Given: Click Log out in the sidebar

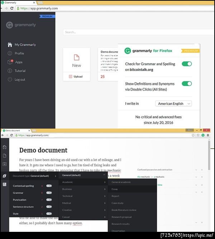Looking at the screenshot, I should click(x=20, y=80).
